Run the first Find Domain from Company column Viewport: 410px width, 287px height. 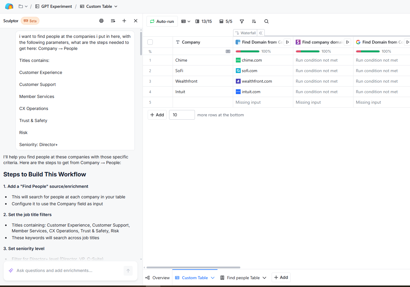pos(287,42)
